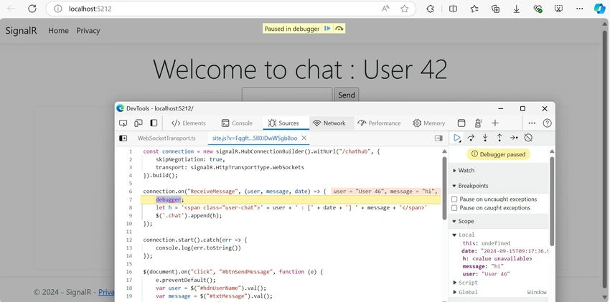Screen dimensions: 610x302
Task: Show the file navigator pane in Sources
Action: pyautogui.click(x=123, y=138)
